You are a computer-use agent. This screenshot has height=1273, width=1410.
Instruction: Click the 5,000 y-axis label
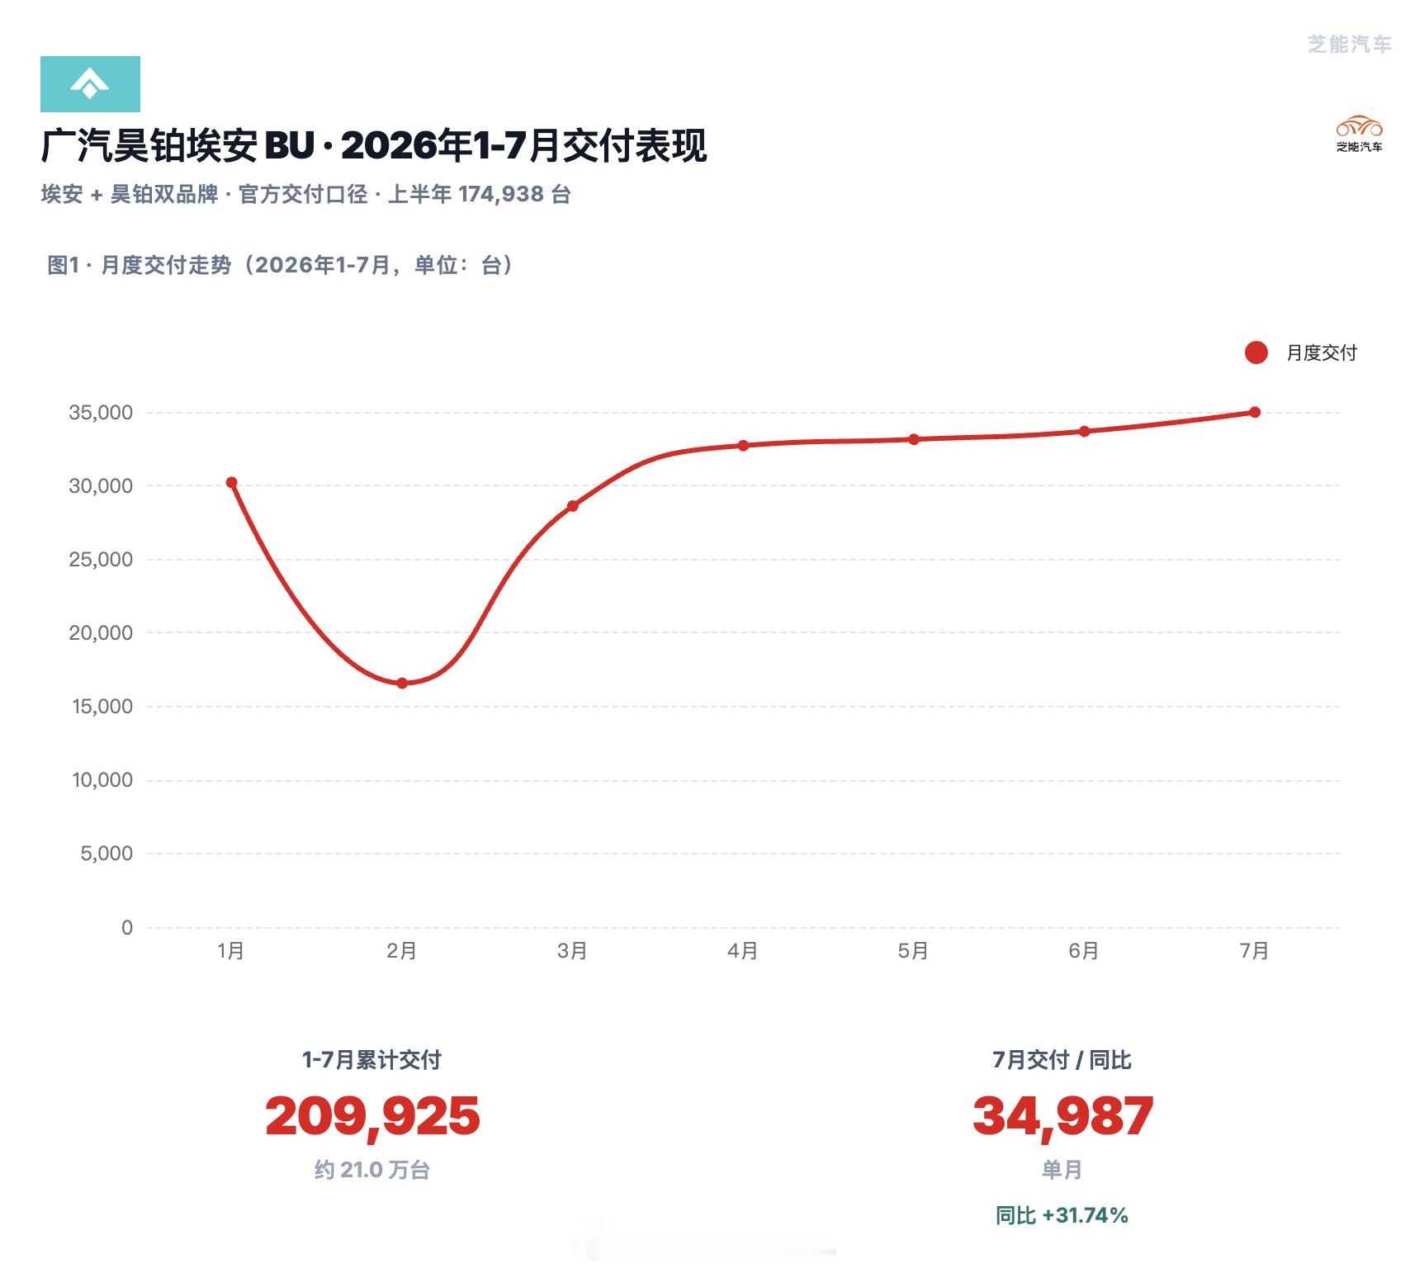click(106, 854)
